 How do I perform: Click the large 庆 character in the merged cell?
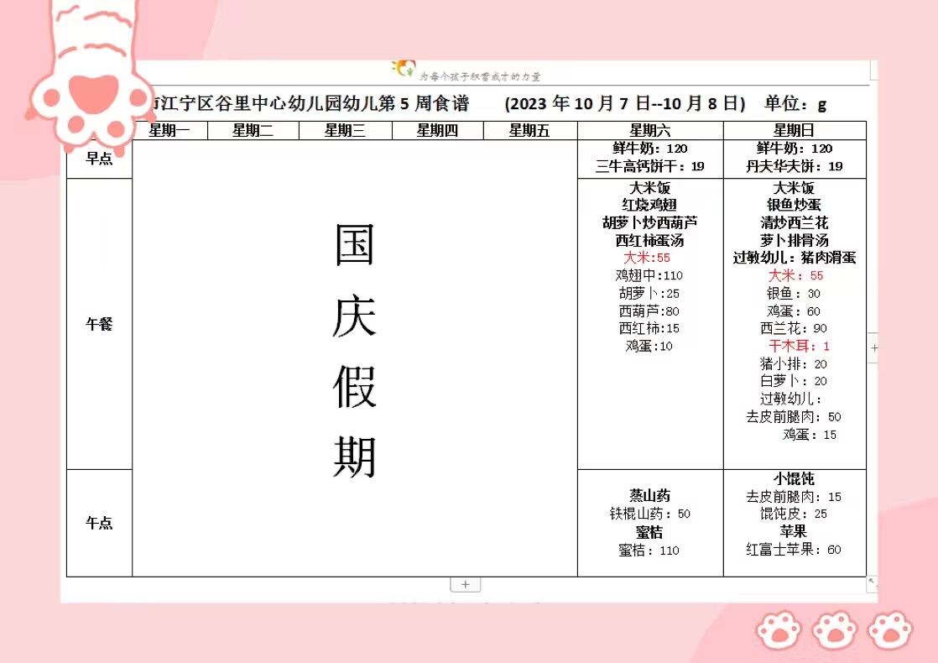[354, 316]
